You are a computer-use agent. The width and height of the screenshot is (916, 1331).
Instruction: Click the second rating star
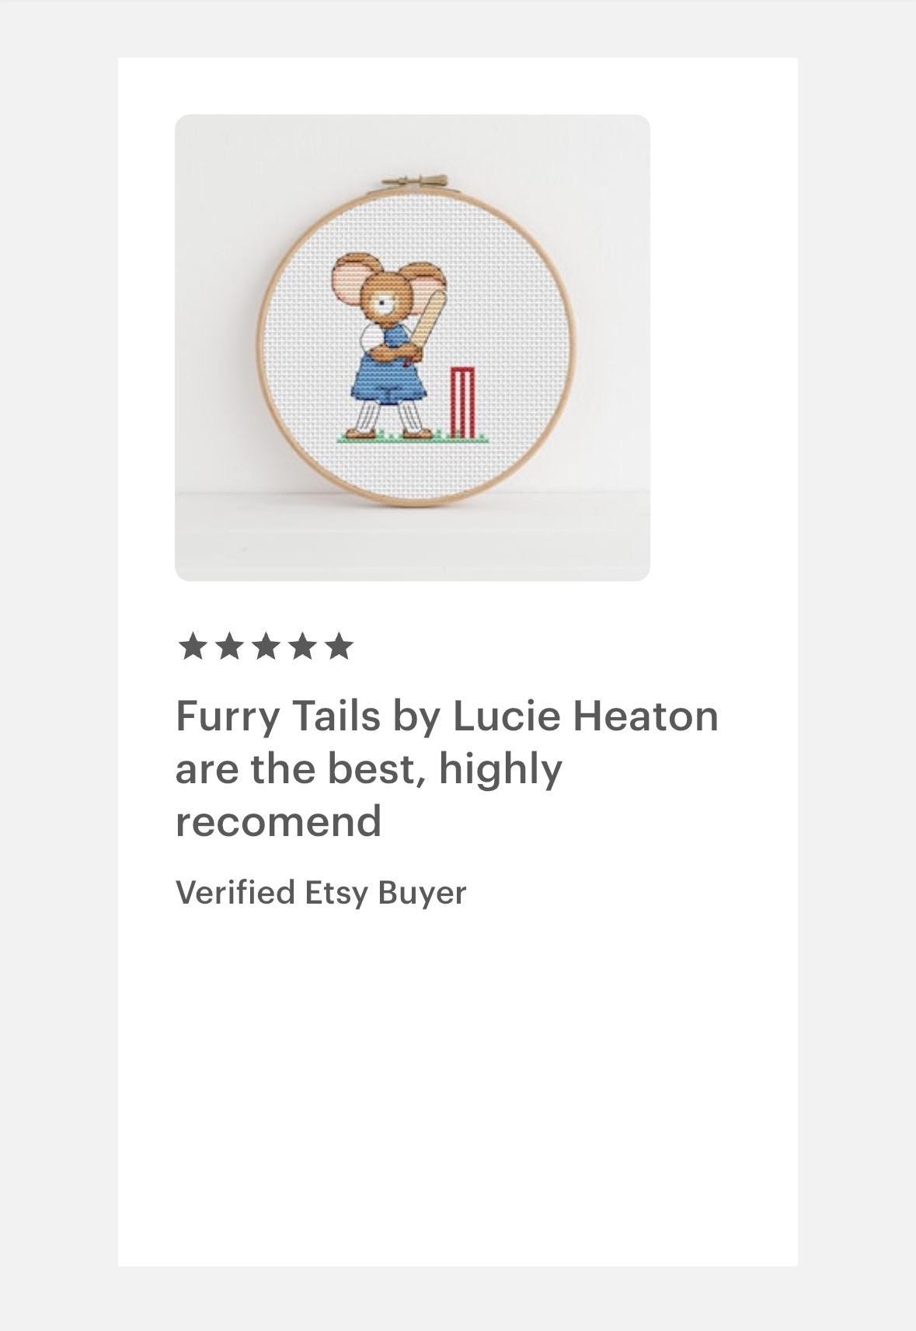click(x=228, y=646)
